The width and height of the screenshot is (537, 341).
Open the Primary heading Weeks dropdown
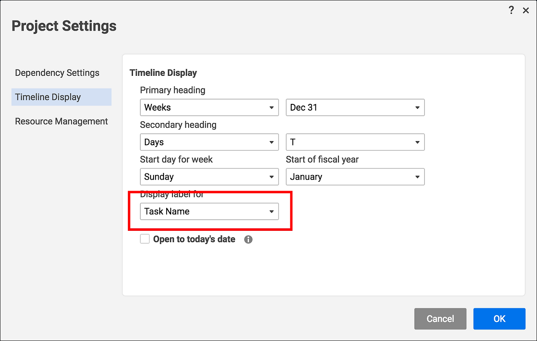[x=209, y=108]
